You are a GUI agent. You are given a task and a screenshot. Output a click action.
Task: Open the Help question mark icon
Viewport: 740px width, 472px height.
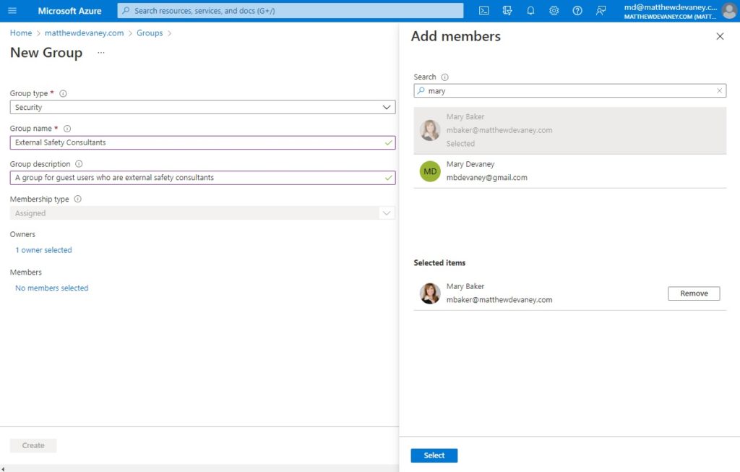577,10
